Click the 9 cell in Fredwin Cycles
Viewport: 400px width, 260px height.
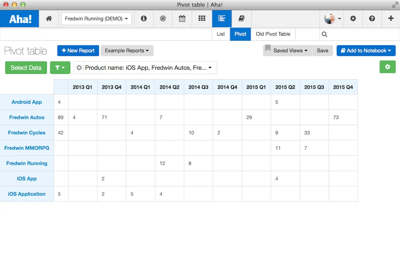pyautogui.click(x=285, y=133)
